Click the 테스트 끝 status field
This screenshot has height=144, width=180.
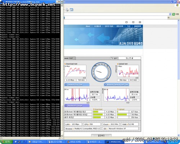click(130, 58)
